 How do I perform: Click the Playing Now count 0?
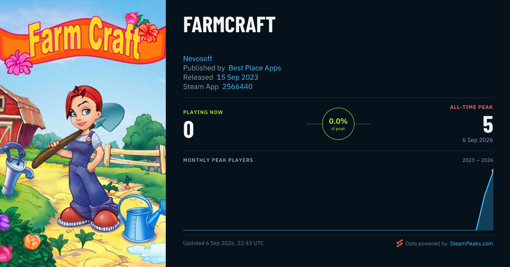coord(188,130)
